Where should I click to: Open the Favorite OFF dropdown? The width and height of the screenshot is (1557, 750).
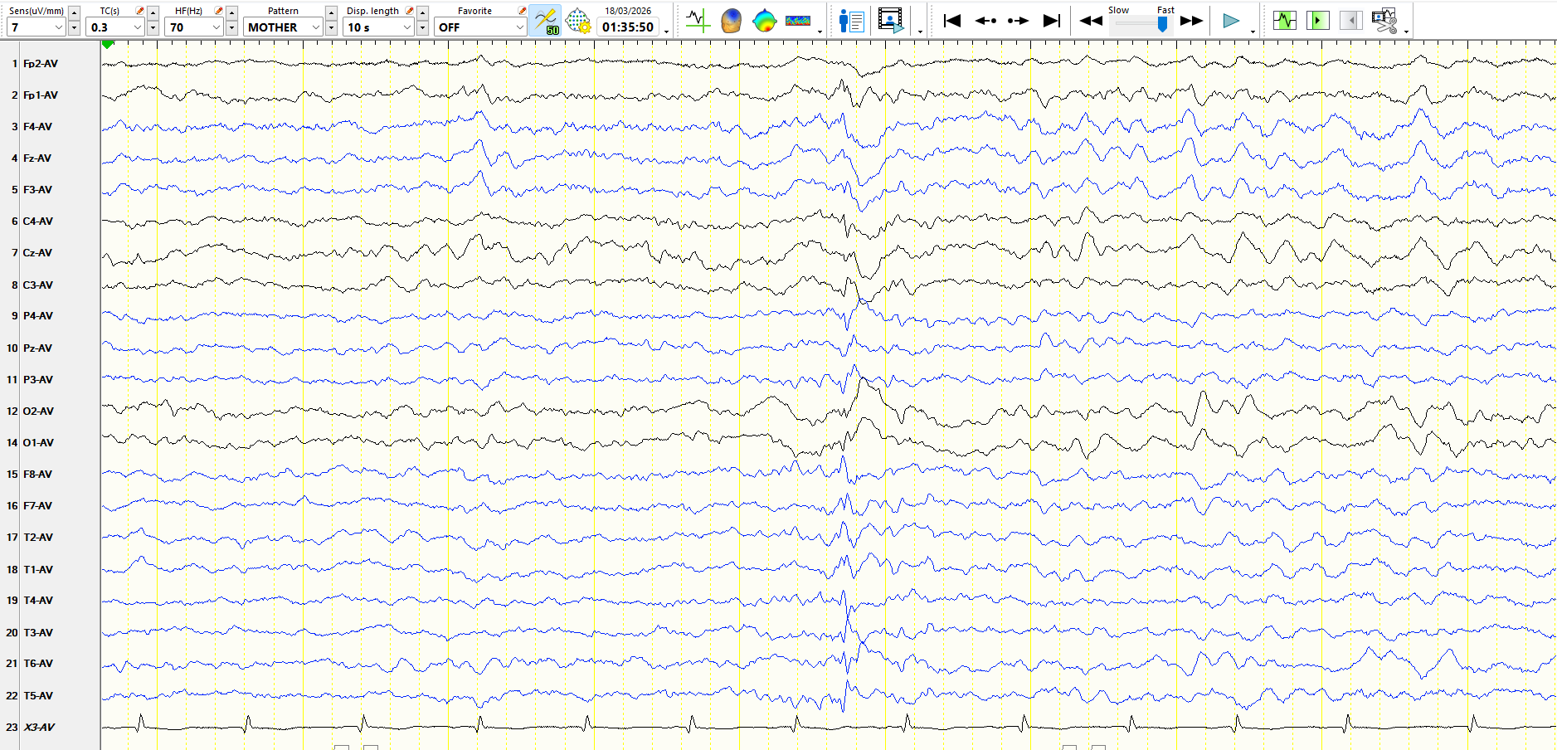[519, 27]
